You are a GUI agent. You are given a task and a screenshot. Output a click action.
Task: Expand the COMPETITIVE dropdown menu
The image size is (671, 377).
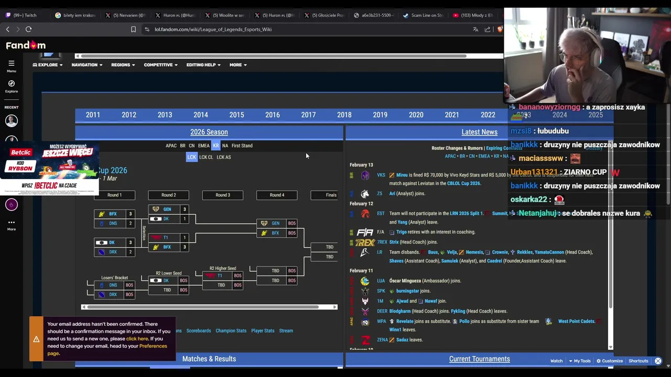coord(160,65)
